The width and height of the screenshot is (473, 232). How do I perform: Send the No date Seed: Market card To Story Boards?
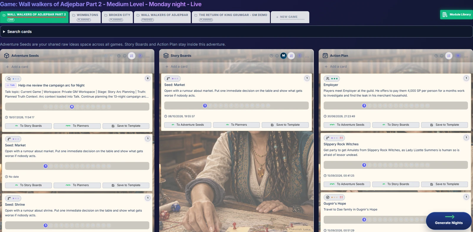coord(28,185)
